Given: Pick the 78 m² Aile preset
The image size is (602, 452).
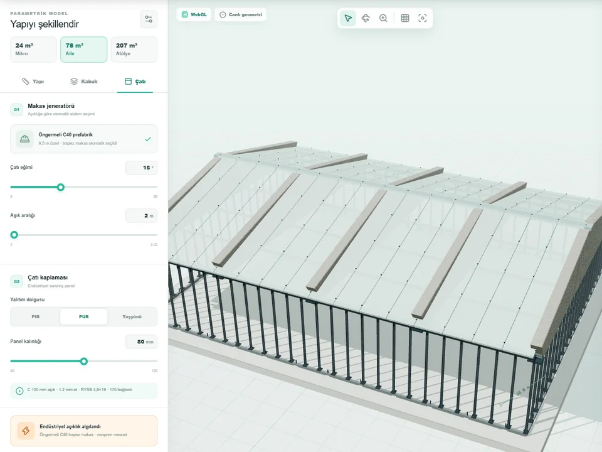Looking at the screenshot, I should (x=83, y=49).
